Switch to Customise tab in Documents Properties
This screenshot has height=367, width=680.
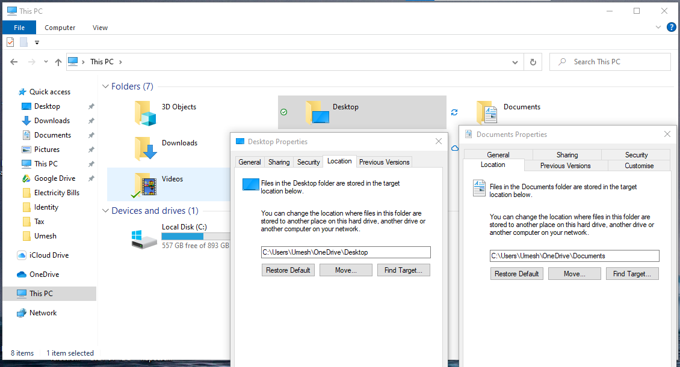pos(639,166)
